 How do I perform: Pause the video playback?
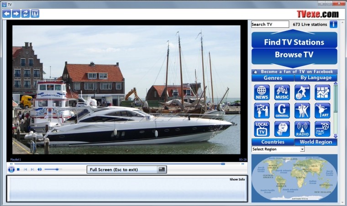tap(11, 169)
